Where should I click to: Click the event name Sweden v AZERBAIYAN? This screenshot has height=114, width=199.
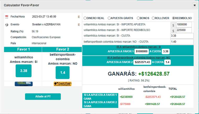(46, 24)
